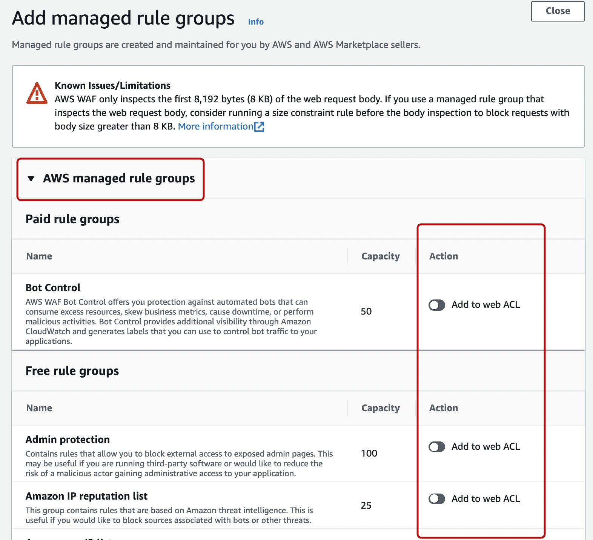Click Capacity column header in Paid rule groups
The image size is (593, 540).
click(x=381, y=256)
